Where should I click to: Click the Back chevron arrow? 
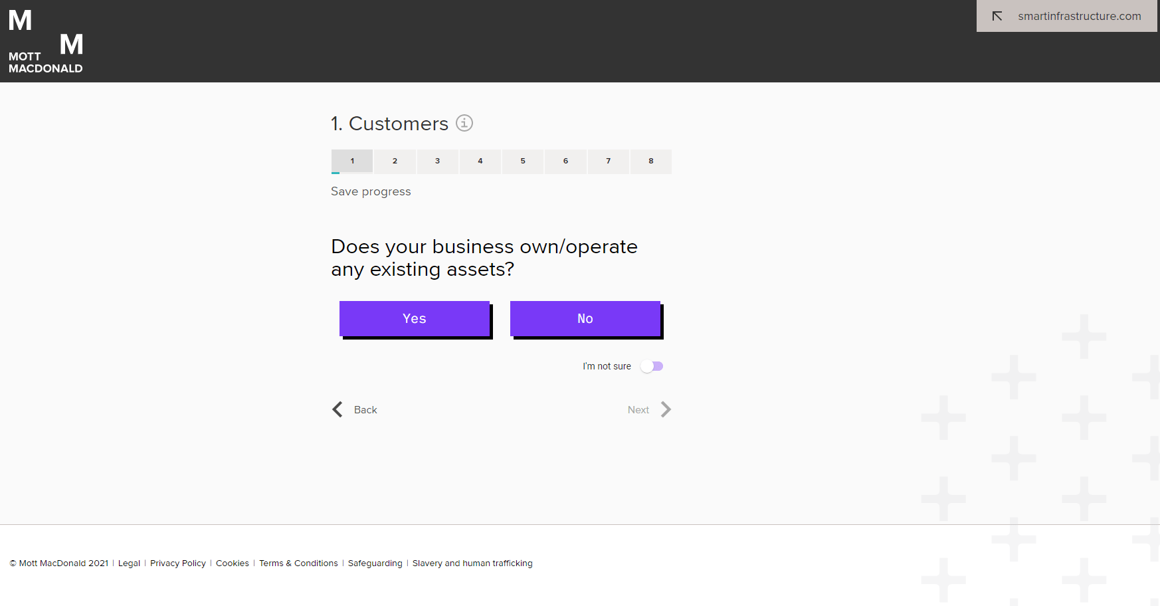coord(338,409)
